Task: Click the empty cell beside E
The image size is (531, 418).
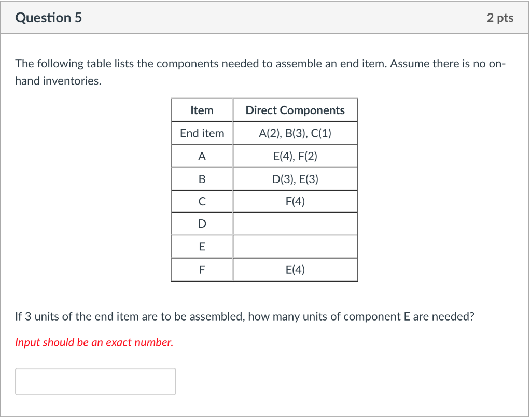Action: tap(295, 246)
